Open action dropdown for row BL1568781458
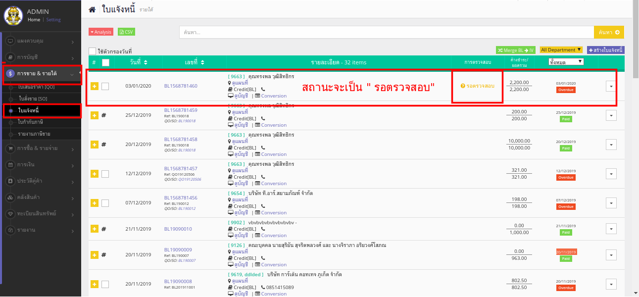This screenshot has width=639, height=297. click(x=611, y=145)
